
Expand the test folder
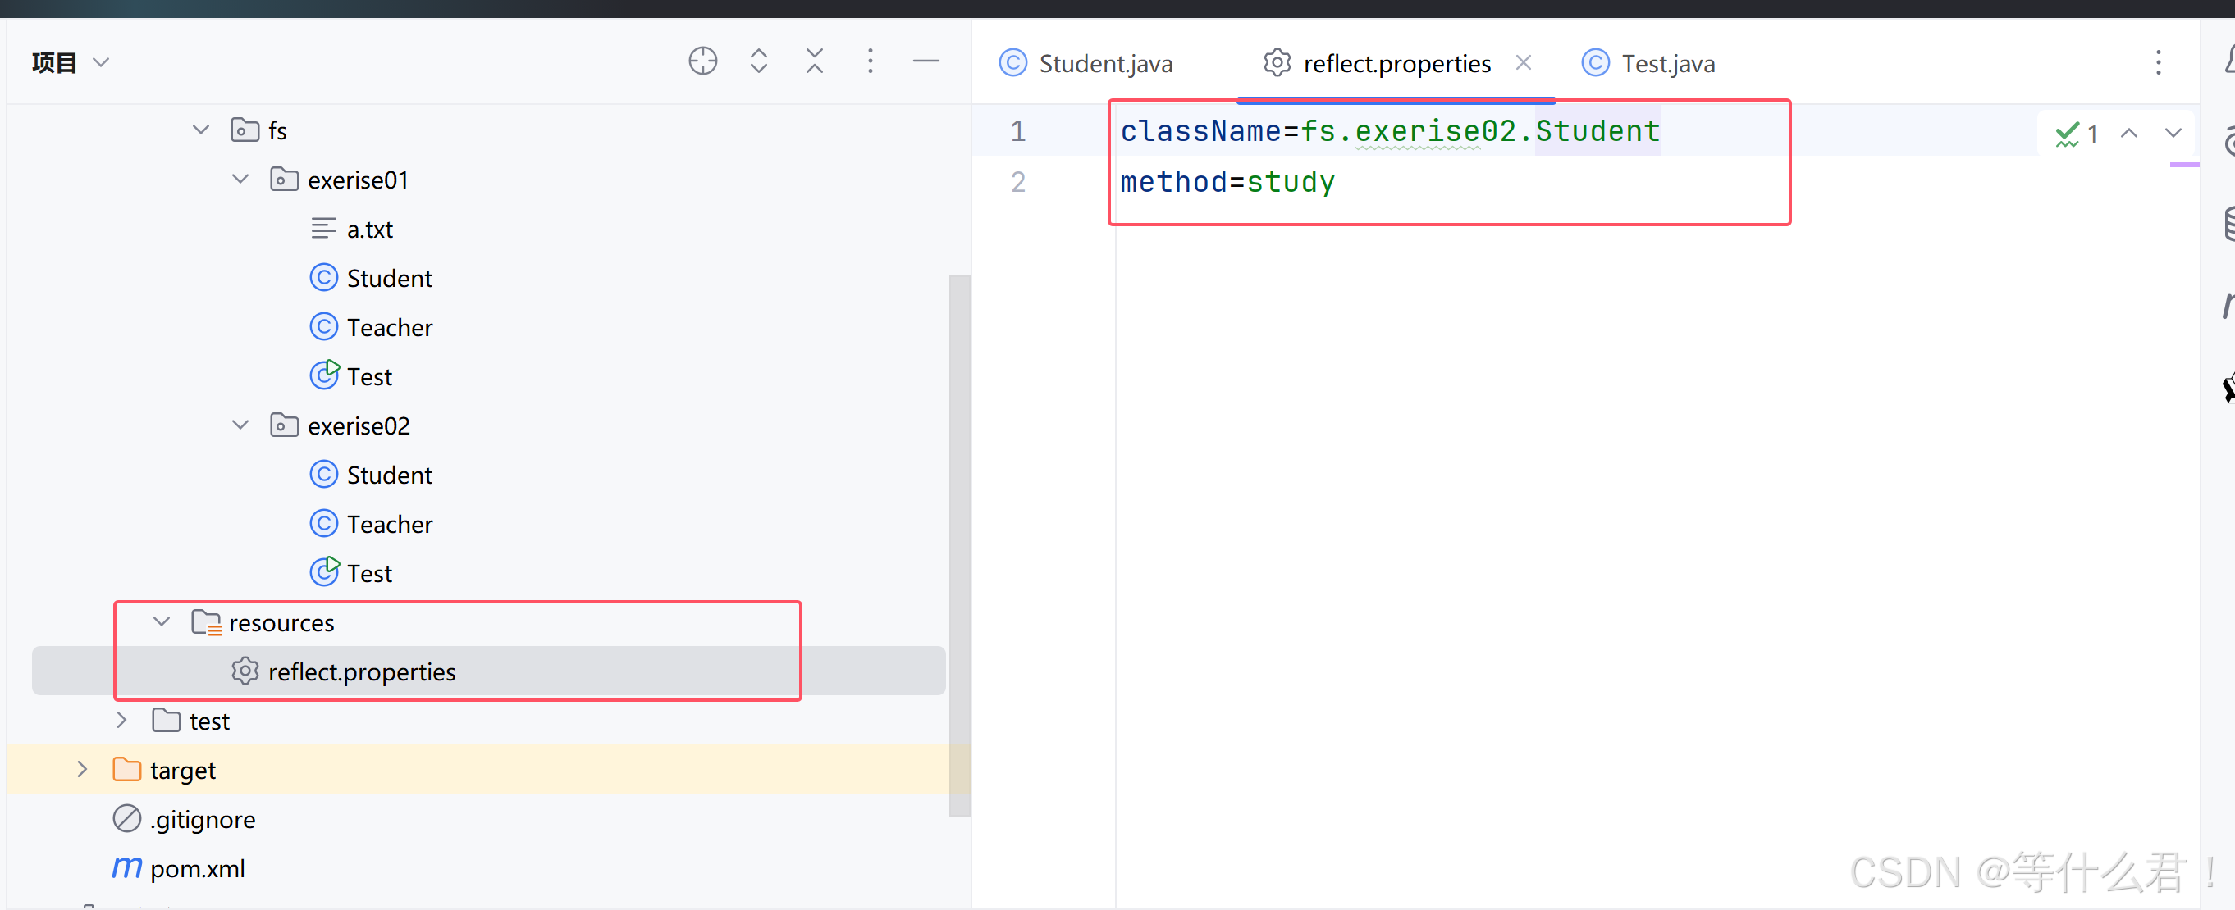coord(121,720)
